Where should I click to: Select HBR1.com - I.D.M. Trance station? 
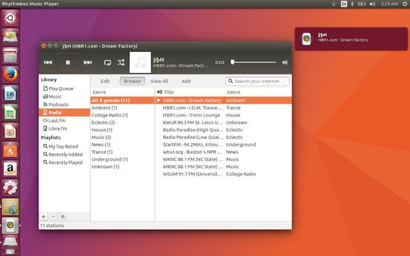(224, 108)
